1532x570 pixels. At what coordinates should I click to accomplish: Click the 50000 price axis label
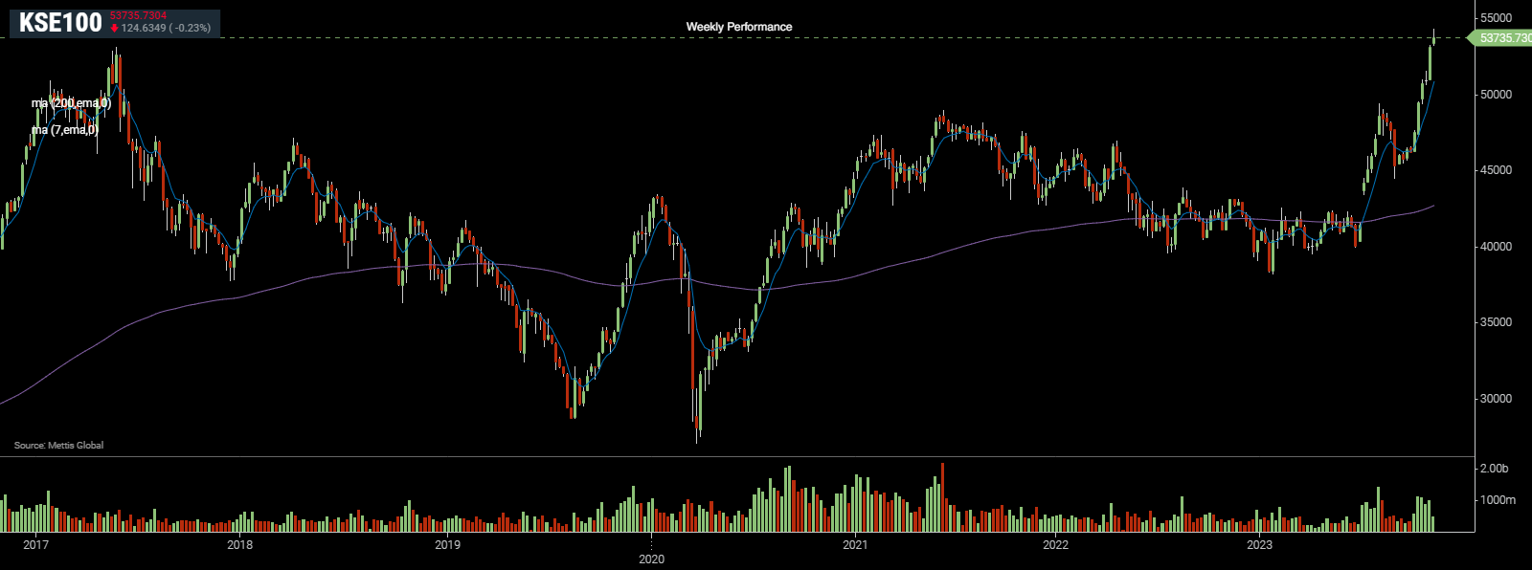1496,95
